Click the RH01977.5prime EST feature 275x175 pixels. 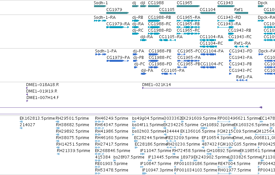[x=225, y=173]
